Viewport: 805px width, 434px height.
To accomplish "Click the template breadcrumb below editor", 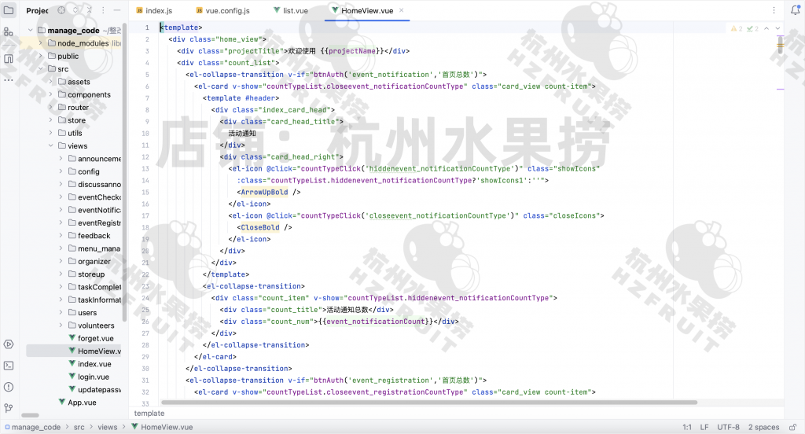I will point(149,414).
